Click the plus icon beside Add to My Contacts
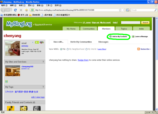This screenshot has height=114, width=158. 111,36
